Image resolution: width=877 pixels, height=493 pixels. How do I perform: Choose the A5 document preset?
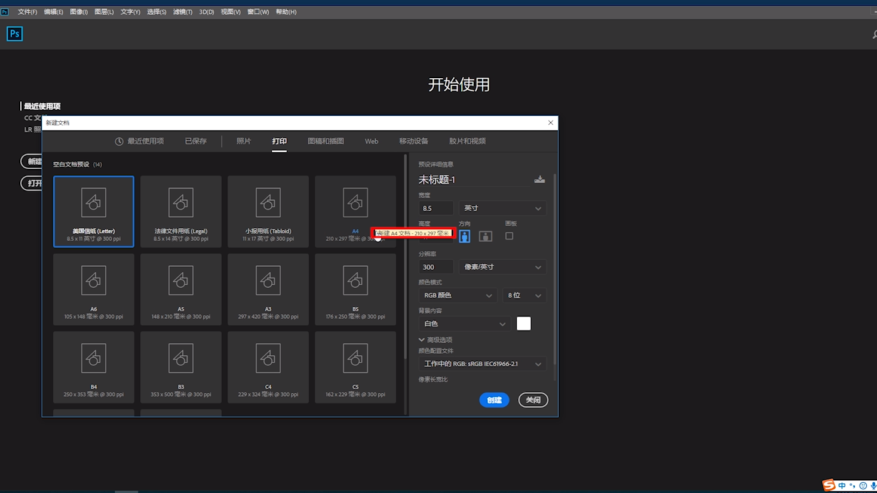pyautogui.click(x=181, y=289)
